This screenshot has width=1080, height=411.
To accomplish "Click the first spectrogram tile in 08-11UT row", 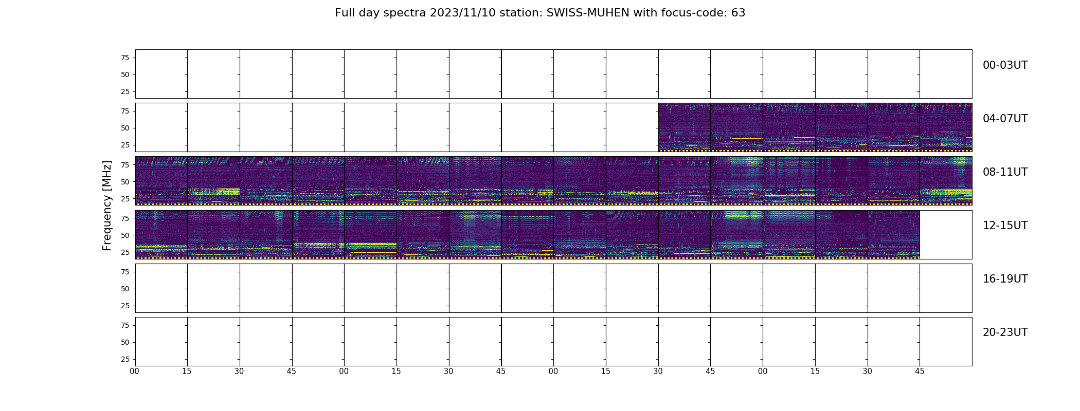I will click(161, 181).
